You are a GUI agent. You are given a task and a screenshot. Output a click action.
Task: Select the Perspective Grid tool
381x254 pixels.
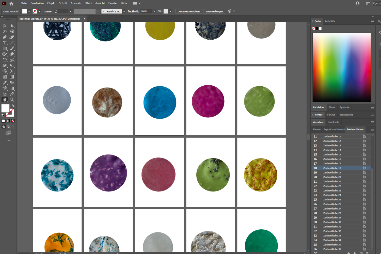point(12,71)
